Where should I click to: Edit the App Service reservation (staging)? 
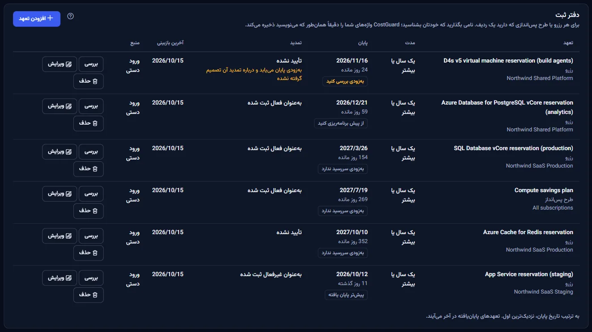point(60,277)
